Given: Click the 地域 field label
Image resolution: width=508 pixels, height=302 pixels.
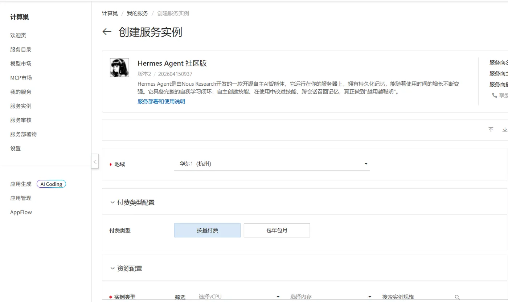Looking at the screenshot, I should point(119,164).
